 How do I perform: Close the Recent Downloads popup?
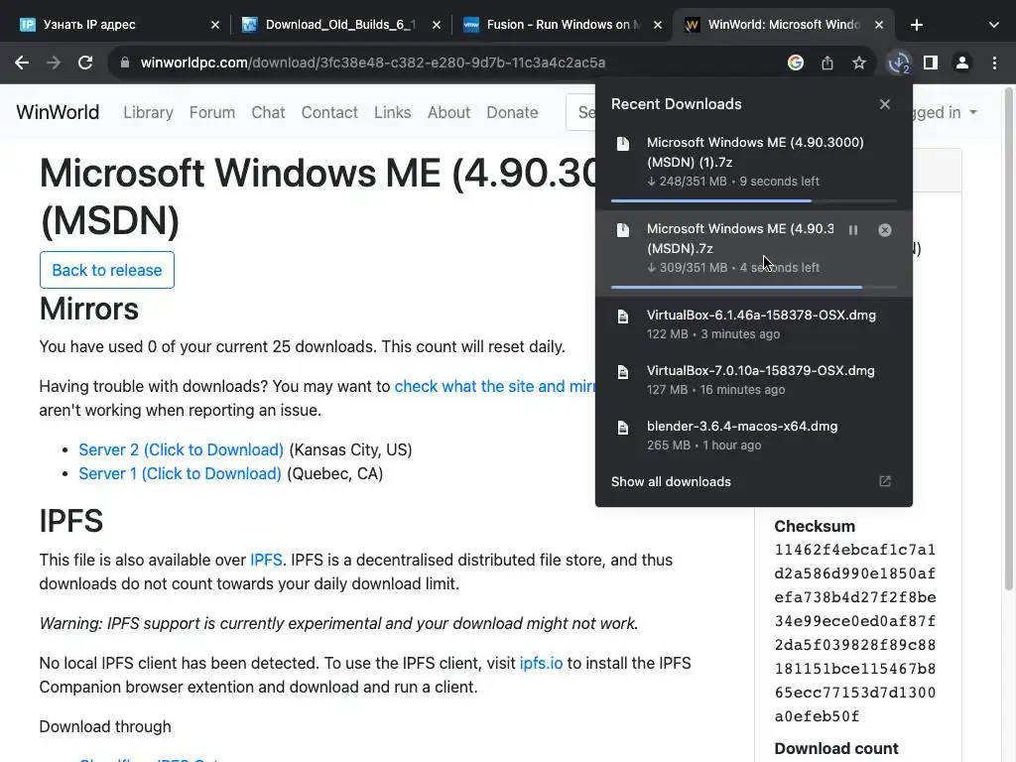click(884, 103)
